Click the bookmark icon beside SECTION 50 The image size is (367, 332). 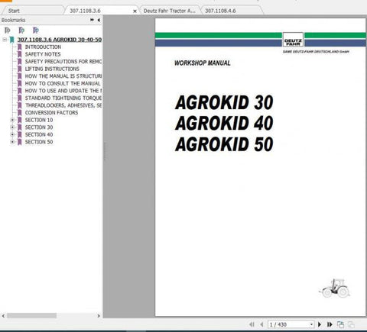tap(19, 142)
